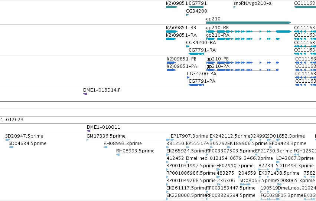
Task: Click the DME1-018D14.F purple marker
Action: pyautogui.click(x=85, y=94)
